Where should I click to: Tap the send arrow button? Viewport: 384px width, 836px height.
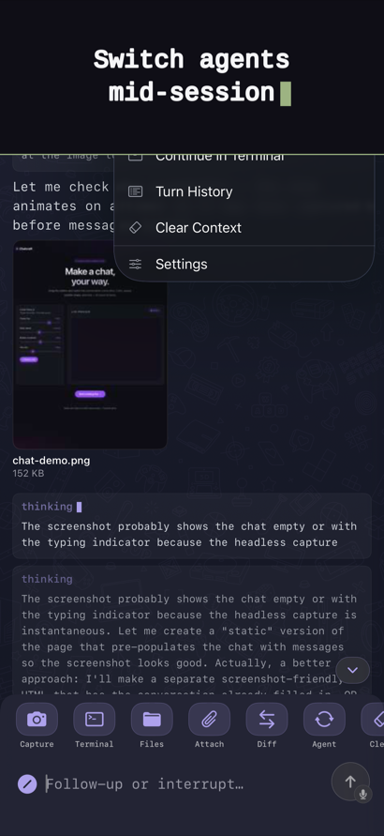click(x=350, y=782)
